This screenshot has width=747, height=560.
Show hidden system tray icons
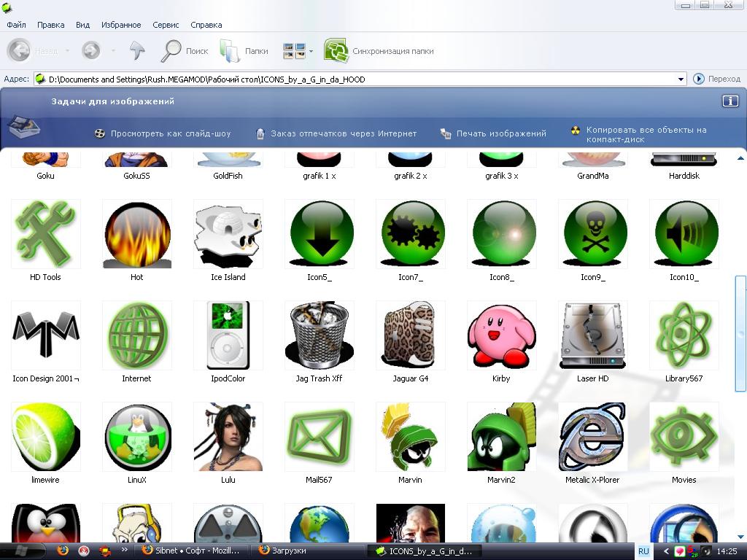666,551
